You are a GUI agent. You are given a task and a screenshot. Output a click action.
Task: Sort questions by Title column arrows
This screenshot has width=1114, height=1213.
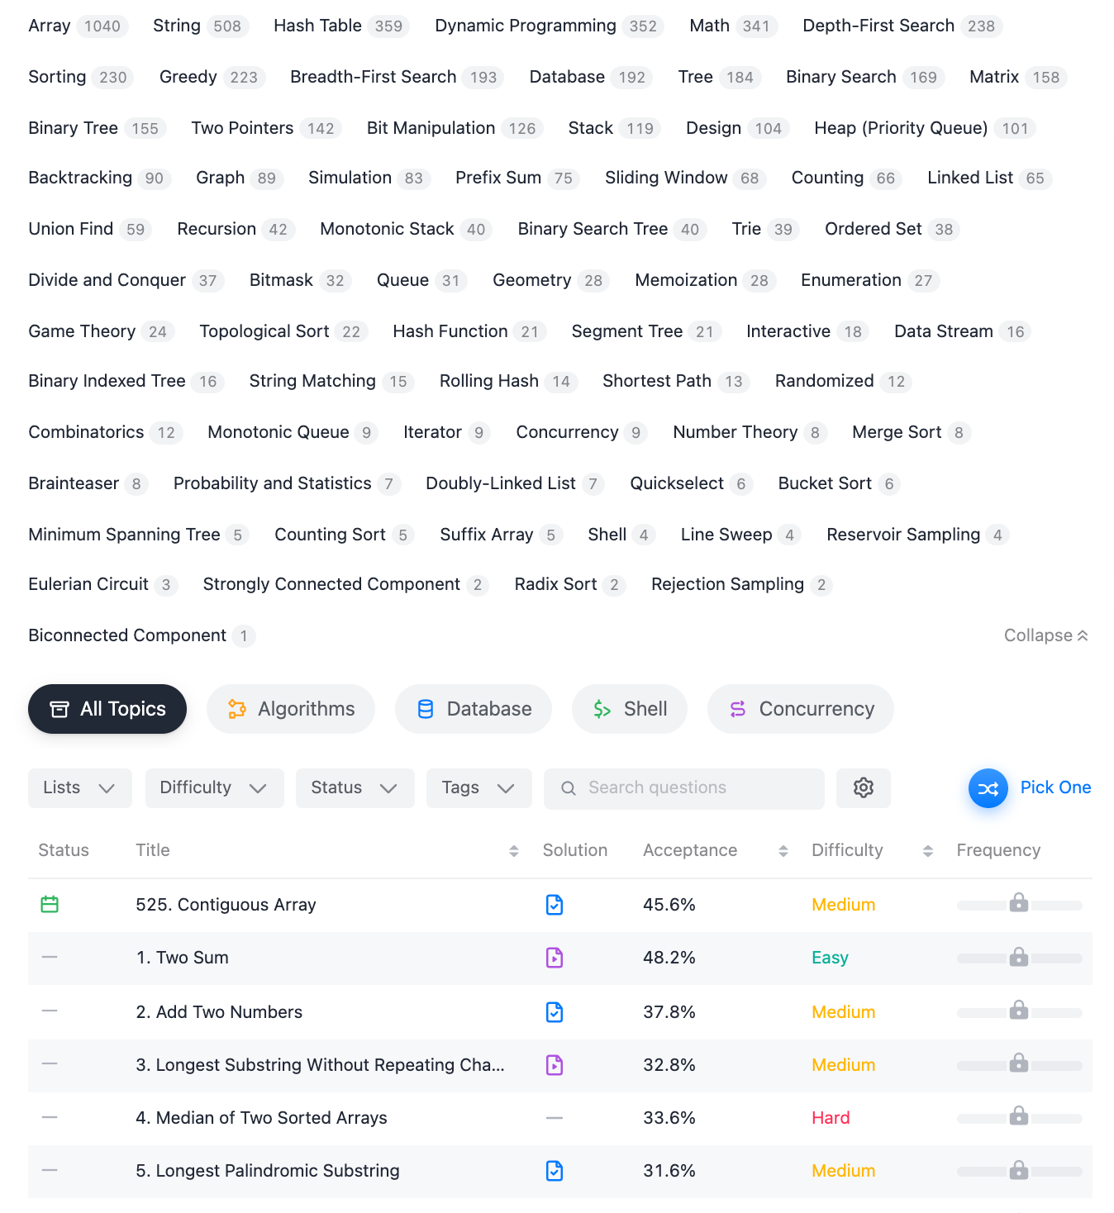513,851
